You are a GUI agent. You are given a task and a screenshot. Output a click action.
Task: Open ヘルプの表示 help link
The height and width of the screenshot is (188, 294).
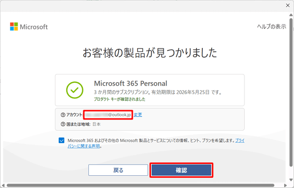271,26
